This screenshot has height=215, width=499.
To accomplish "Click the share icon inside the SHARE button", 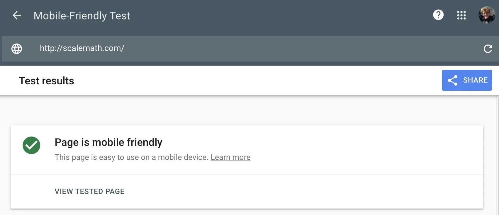I will coord(453,80).
